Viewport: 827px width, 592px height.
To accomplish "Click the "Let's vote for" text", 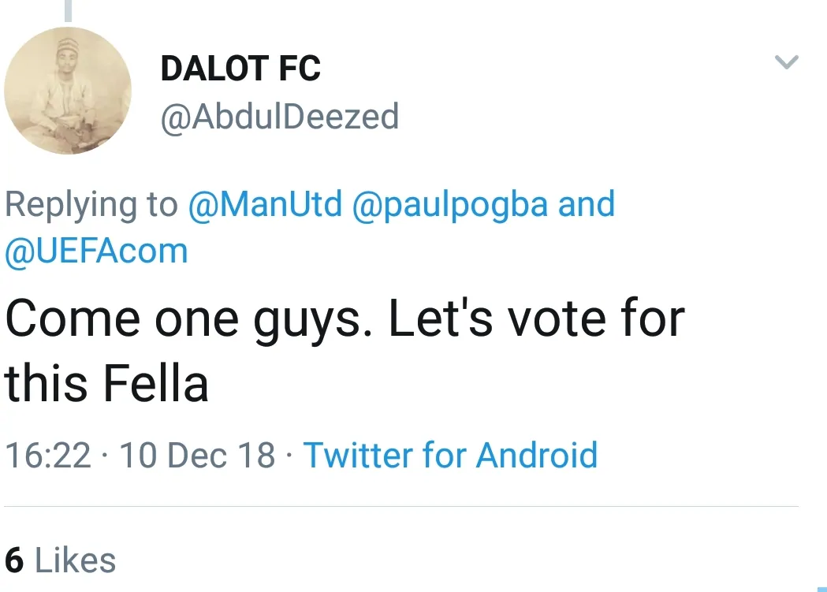I will (536, 319).
